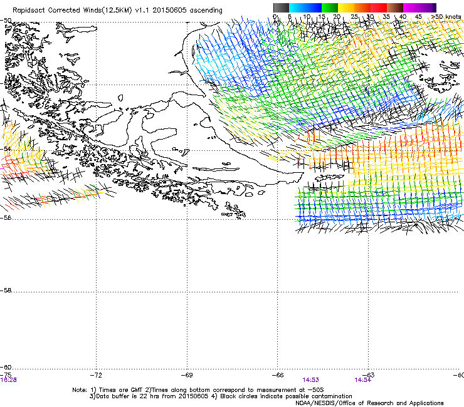Image resolution: width=464 pixels, height=407 pixels.
Task: Click the '35' knots legend label
Action: coord(386,17)
